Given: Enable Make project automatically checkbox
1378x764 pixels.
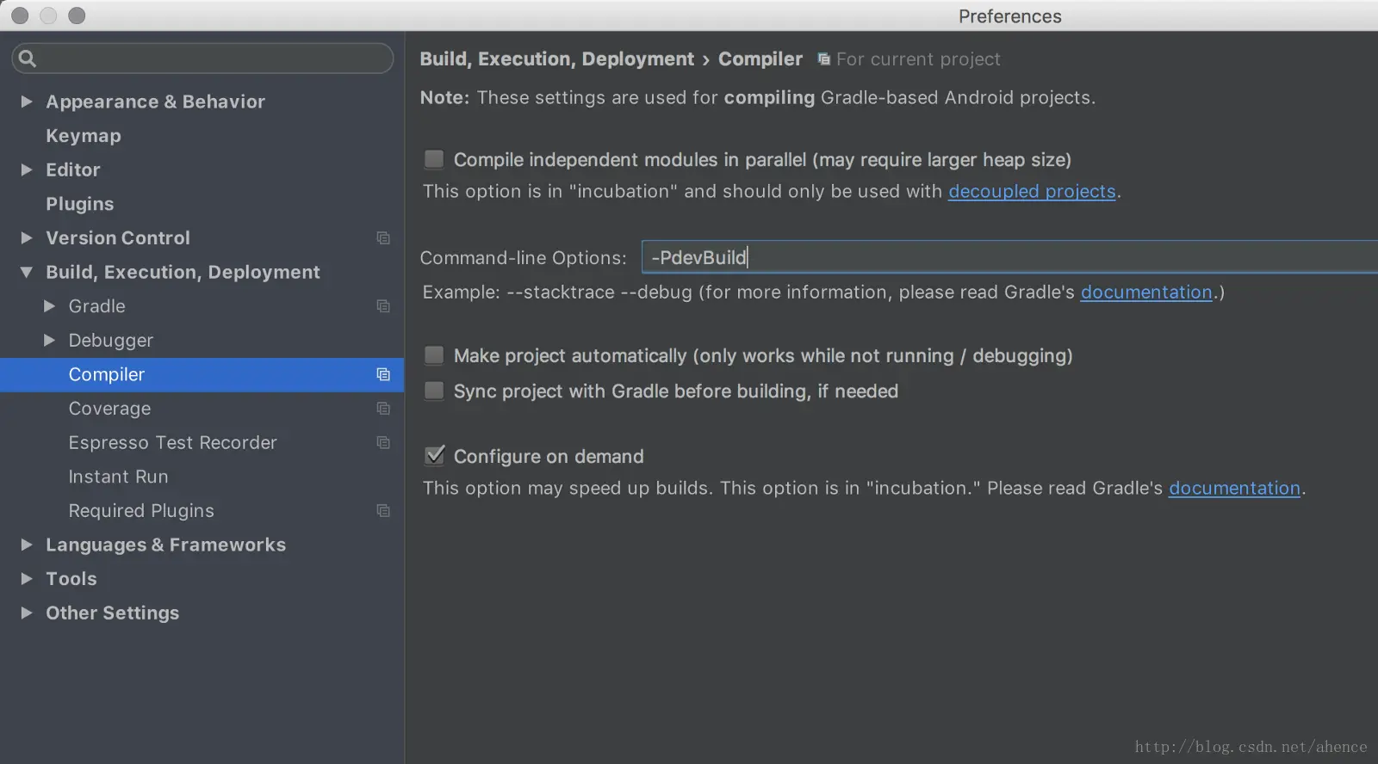Looking at the screenshot, I should pos(434,355).
